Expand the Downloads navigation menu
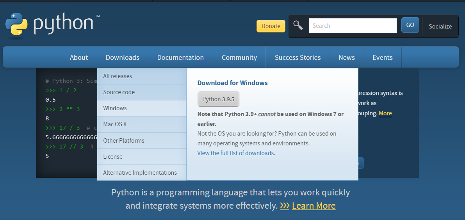Viewport: 465px width, 220px height. [122, 57]
